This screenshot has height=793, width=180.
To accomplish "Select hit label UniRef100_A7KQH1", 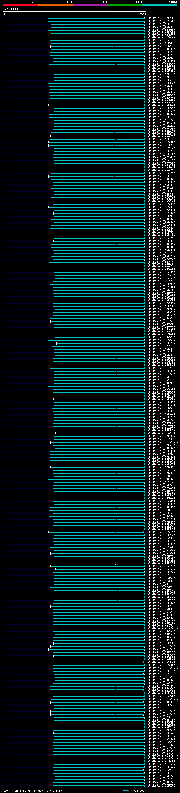I will point(161,86).
